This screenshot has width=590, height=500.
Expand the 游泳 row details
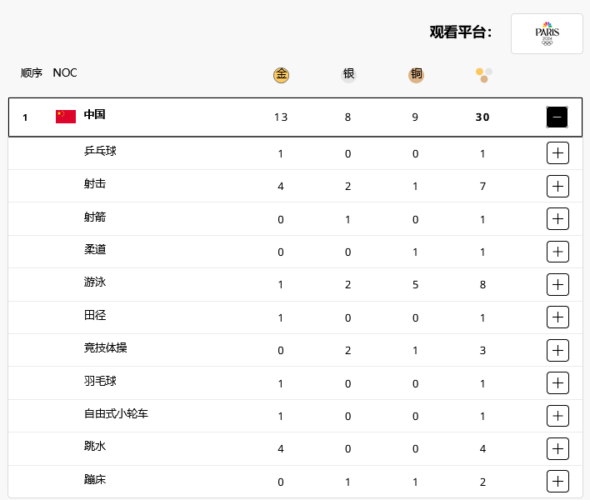[557, 284]
